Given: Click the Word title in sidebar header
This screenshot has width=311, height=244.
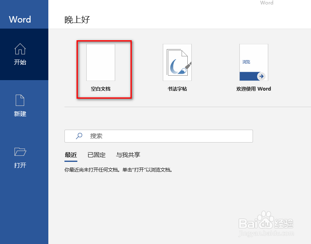Looking at the screenshot, I should pos(20,19).
